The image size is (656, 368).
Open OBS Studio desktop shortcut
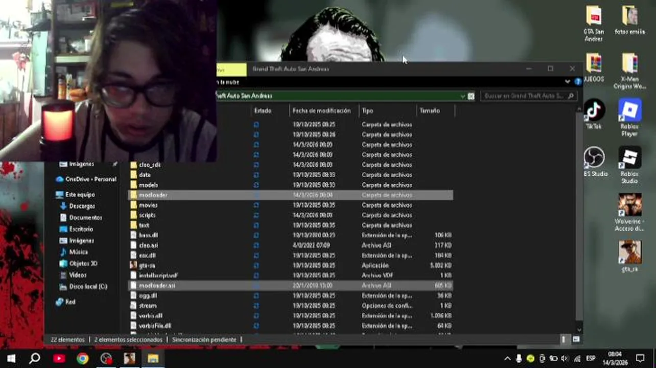coord(595,162)
